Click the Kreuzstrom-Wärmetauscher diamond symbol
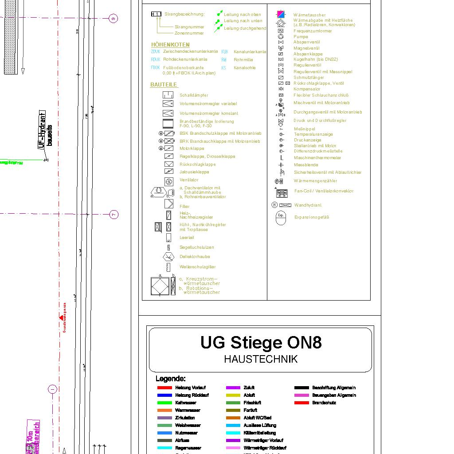 [160, 286]
